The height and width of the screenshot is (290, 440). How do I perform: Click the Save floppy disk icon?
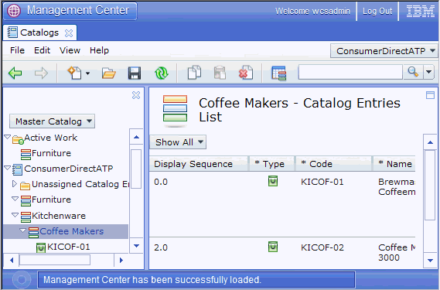[135, 73]
